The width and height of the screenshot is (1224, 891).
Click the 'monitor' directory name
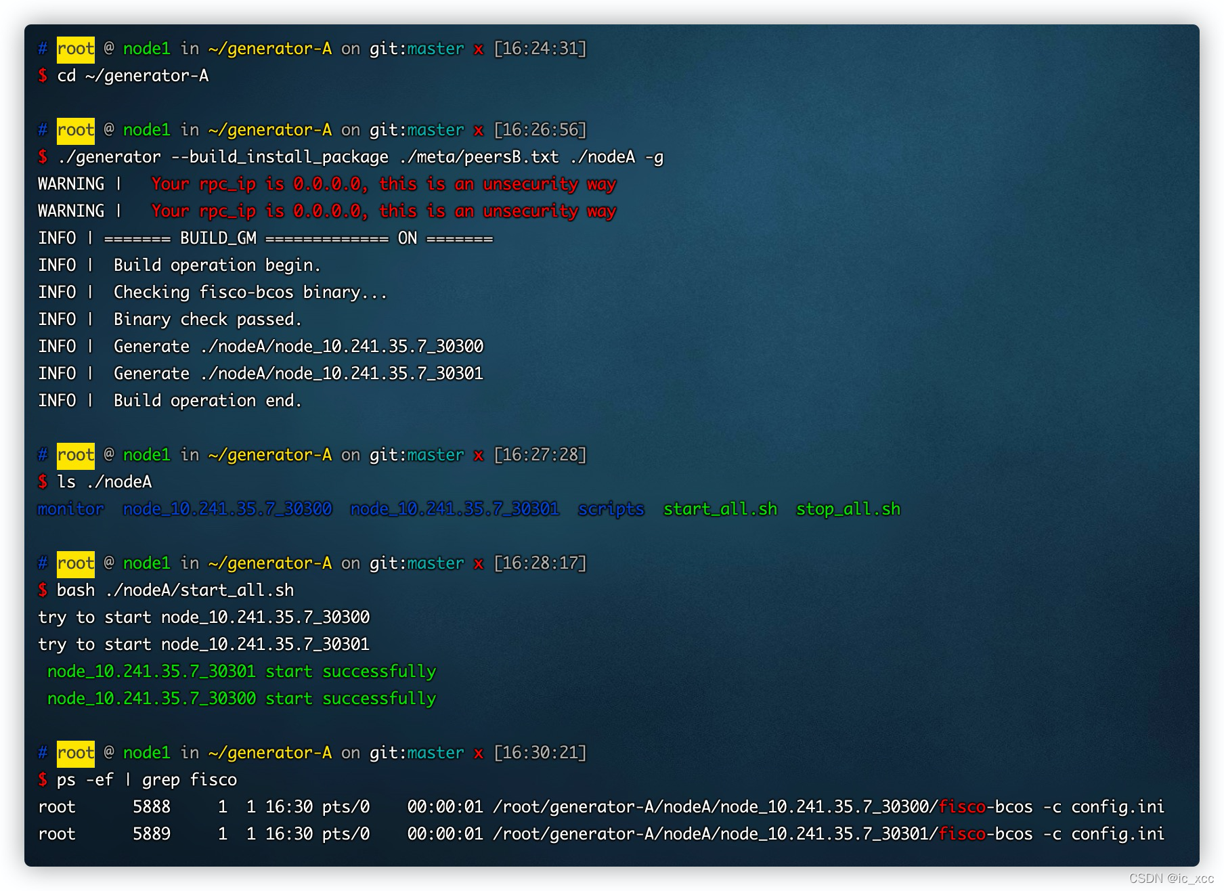pos(71,509)
